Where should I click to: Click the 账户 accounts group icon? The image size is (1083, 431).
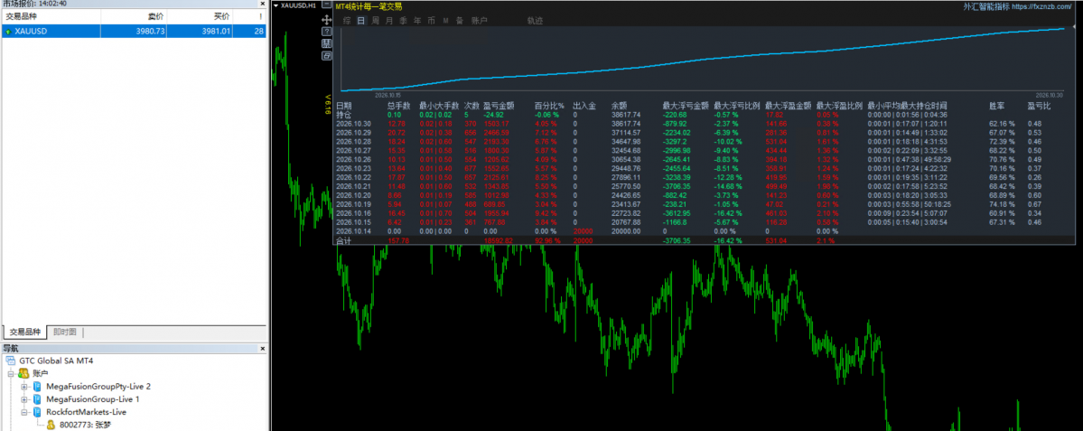pos(23,374)
